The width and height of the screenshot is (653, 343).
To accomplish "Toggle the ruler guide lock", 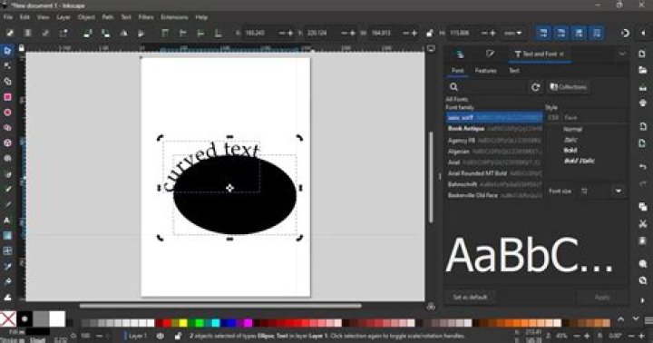I will click(x=21, y=48).
